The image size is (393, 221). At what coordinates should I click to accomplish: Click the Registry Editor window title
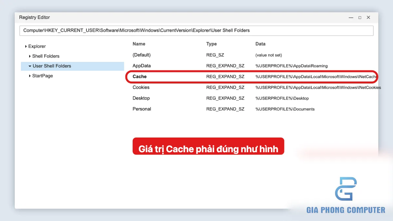(x=34, y=17)
